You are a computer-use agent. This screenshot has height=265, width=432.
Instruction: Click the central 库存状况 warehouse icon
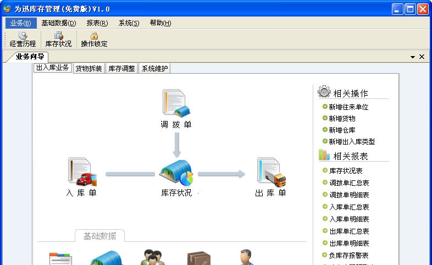coord(177,173)
